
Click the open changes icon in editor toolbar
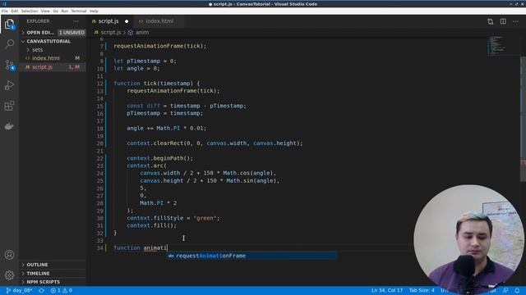(491, 21)
